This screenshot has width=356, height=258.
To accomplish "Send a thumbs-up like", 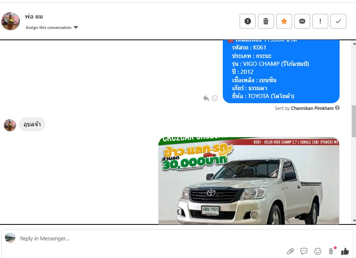I will click(x=345, y=251).
